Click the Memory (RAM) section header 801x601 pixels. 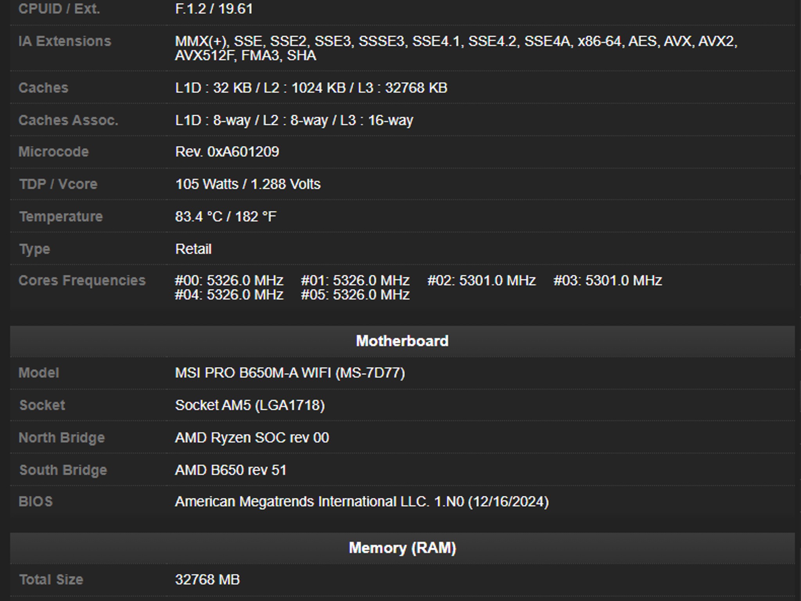[402, 548]
